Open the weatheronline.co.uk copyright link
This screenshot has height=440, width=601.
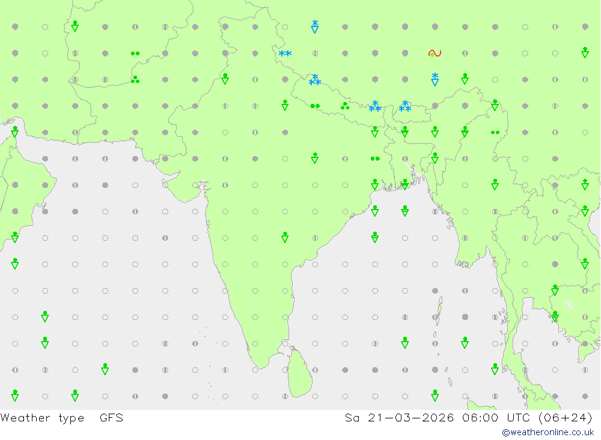[x=548, y=432]
